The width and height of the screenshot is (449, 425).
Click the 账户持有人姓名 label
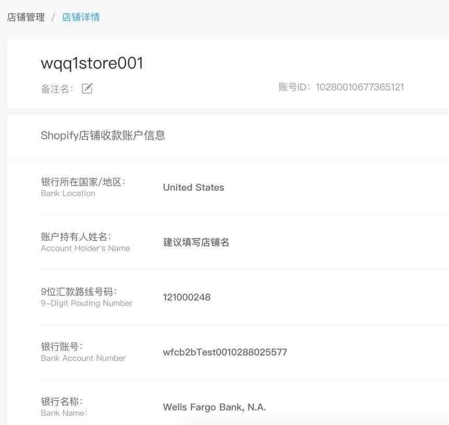(x=76, y=237)
